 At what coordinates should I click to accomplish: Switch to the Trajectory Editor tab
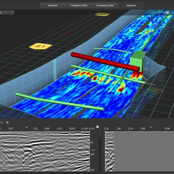(79, 6)
